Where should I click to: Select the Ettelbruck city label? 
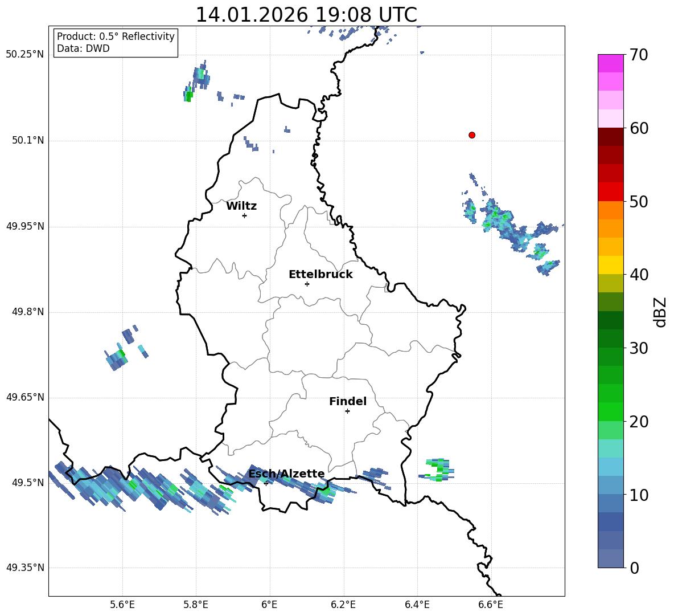tap(320, 275)
